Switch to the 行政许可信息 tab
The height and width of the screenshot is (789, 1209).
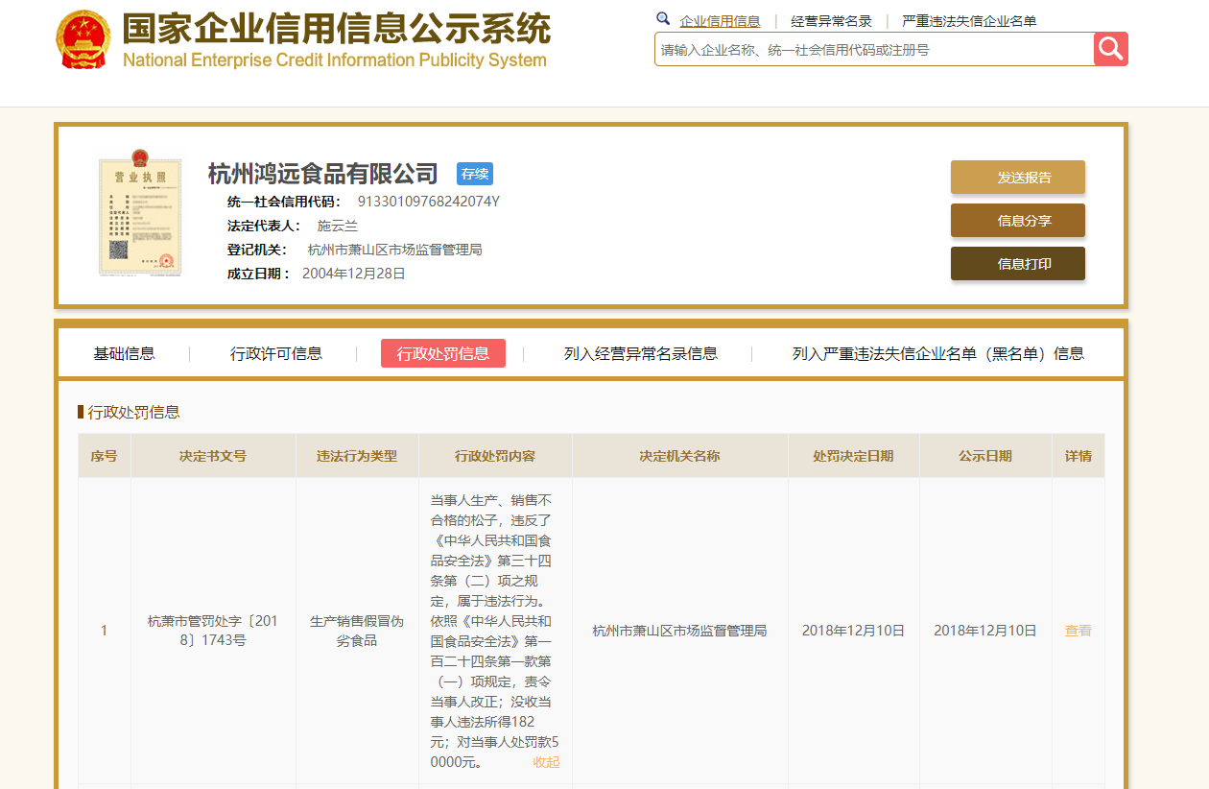(x=276, y=353)
